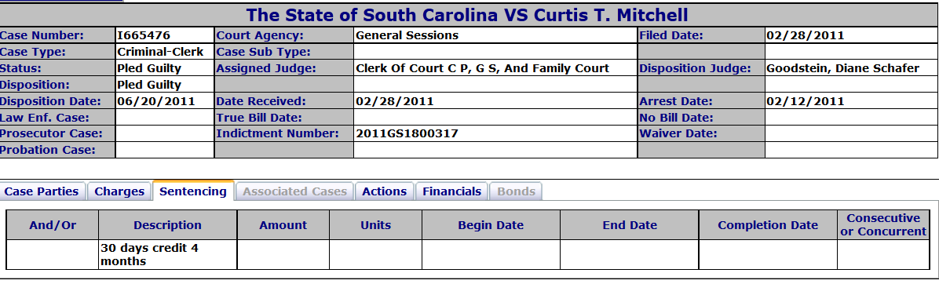The width and height of the screenshot is (939, 284).
Task: Click the And/Or column header
Action: [x=53, y=225]
